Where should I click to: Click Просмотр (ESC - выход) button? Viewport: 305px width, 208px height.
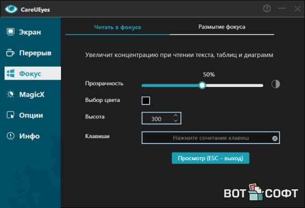210,158
